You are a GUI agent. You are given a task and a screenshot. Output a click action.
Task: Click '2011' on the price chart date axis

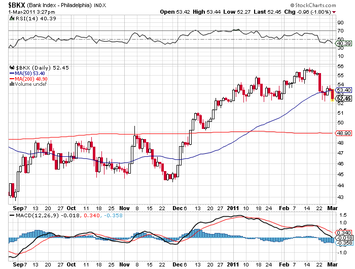(233, 208)
